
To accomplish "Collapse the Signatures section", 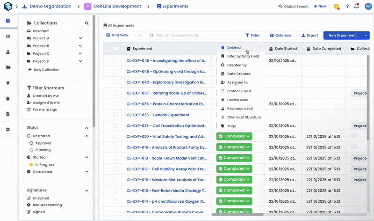I will 86,191.
